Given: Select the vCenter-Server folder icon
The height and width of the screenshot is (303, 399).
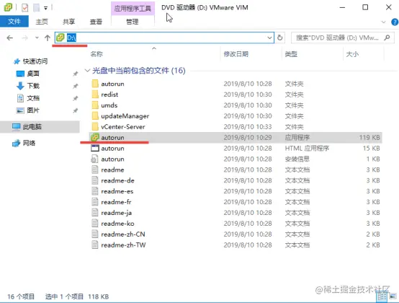Looking at the screenshot, I should (x=95, y=127).
